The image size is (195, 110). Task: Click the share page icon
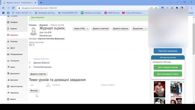click(151, 8)
